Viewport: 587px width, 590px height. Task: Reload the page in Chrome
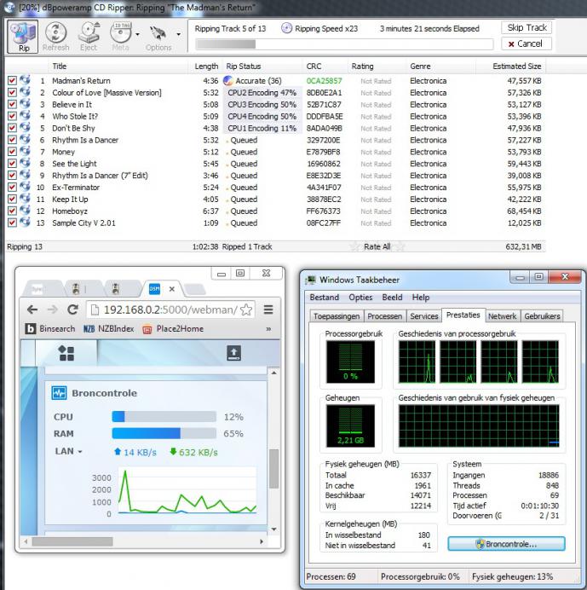tap(72, 309)
